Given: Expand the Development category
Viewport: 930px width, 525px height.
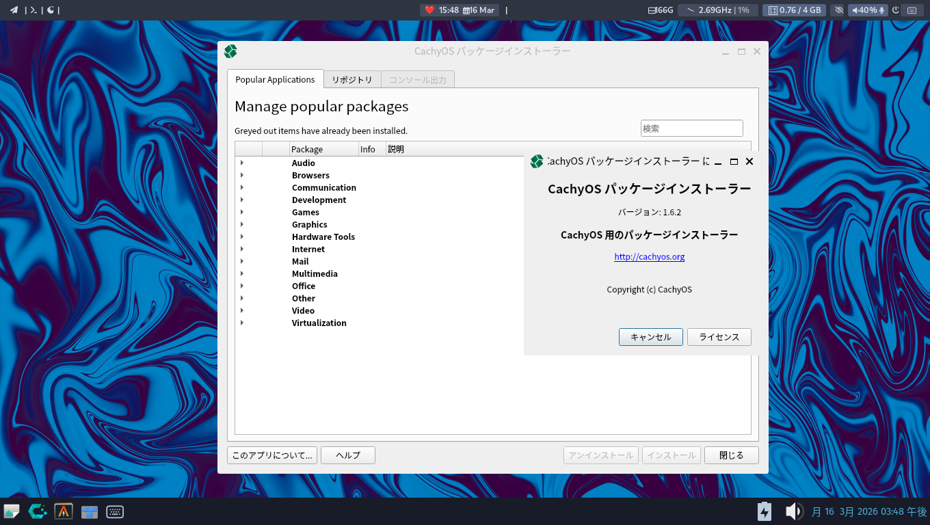Looking at the screenshot, I should click(241, 200).
